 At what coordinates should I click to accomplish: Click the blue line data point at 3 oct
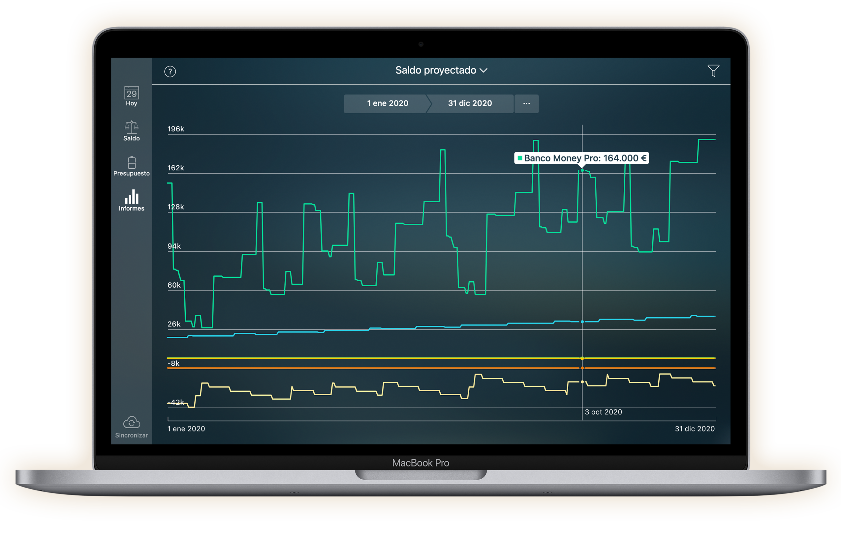point(582,322)
